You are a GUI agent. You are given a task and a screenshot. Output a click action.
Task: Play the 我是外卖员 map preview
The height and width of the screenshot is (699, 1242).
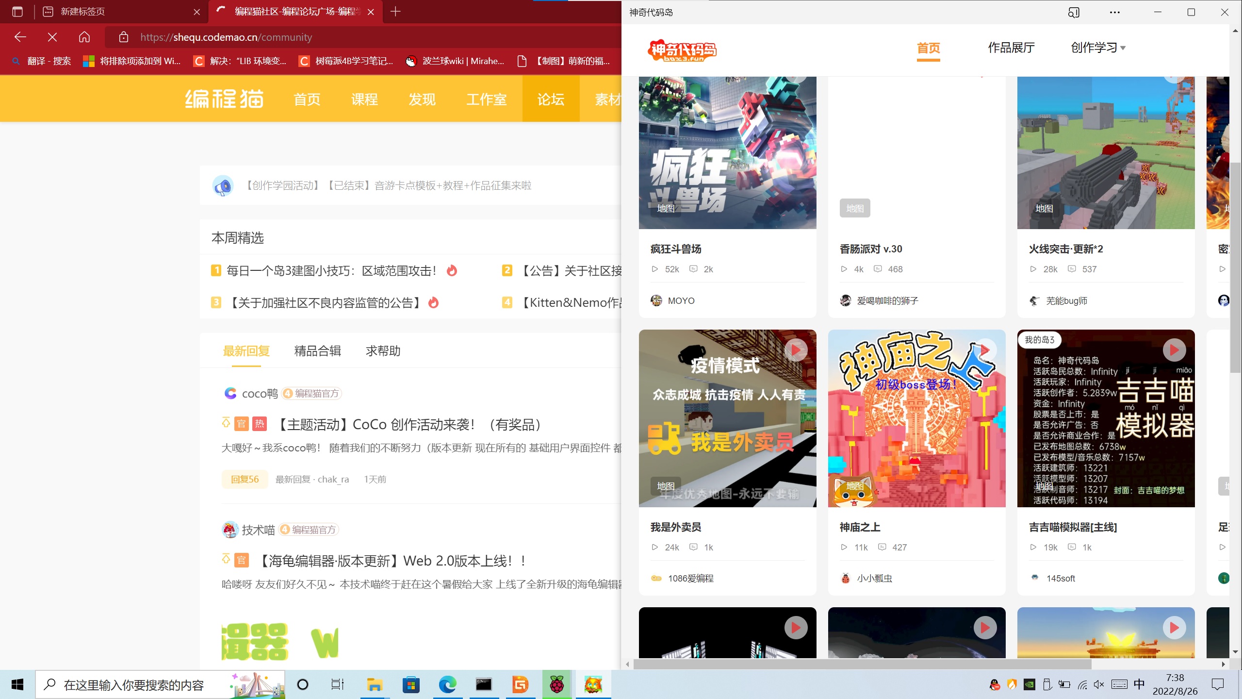(796, 350)
